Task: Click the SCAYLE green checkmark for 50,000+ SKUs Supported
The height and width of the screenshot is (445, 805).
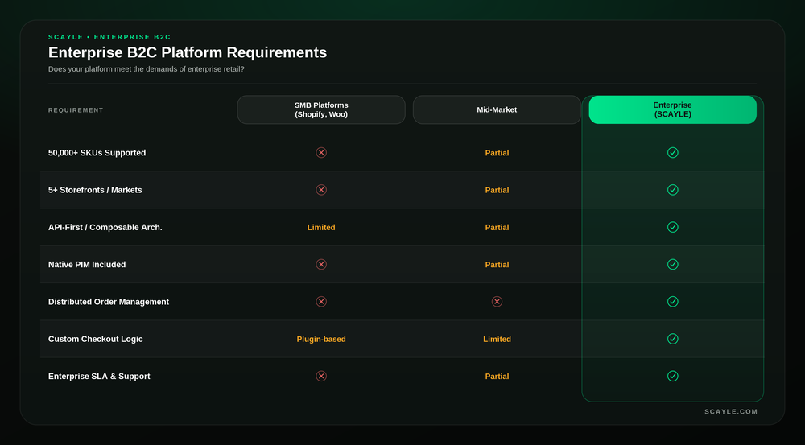Action: 672,152
